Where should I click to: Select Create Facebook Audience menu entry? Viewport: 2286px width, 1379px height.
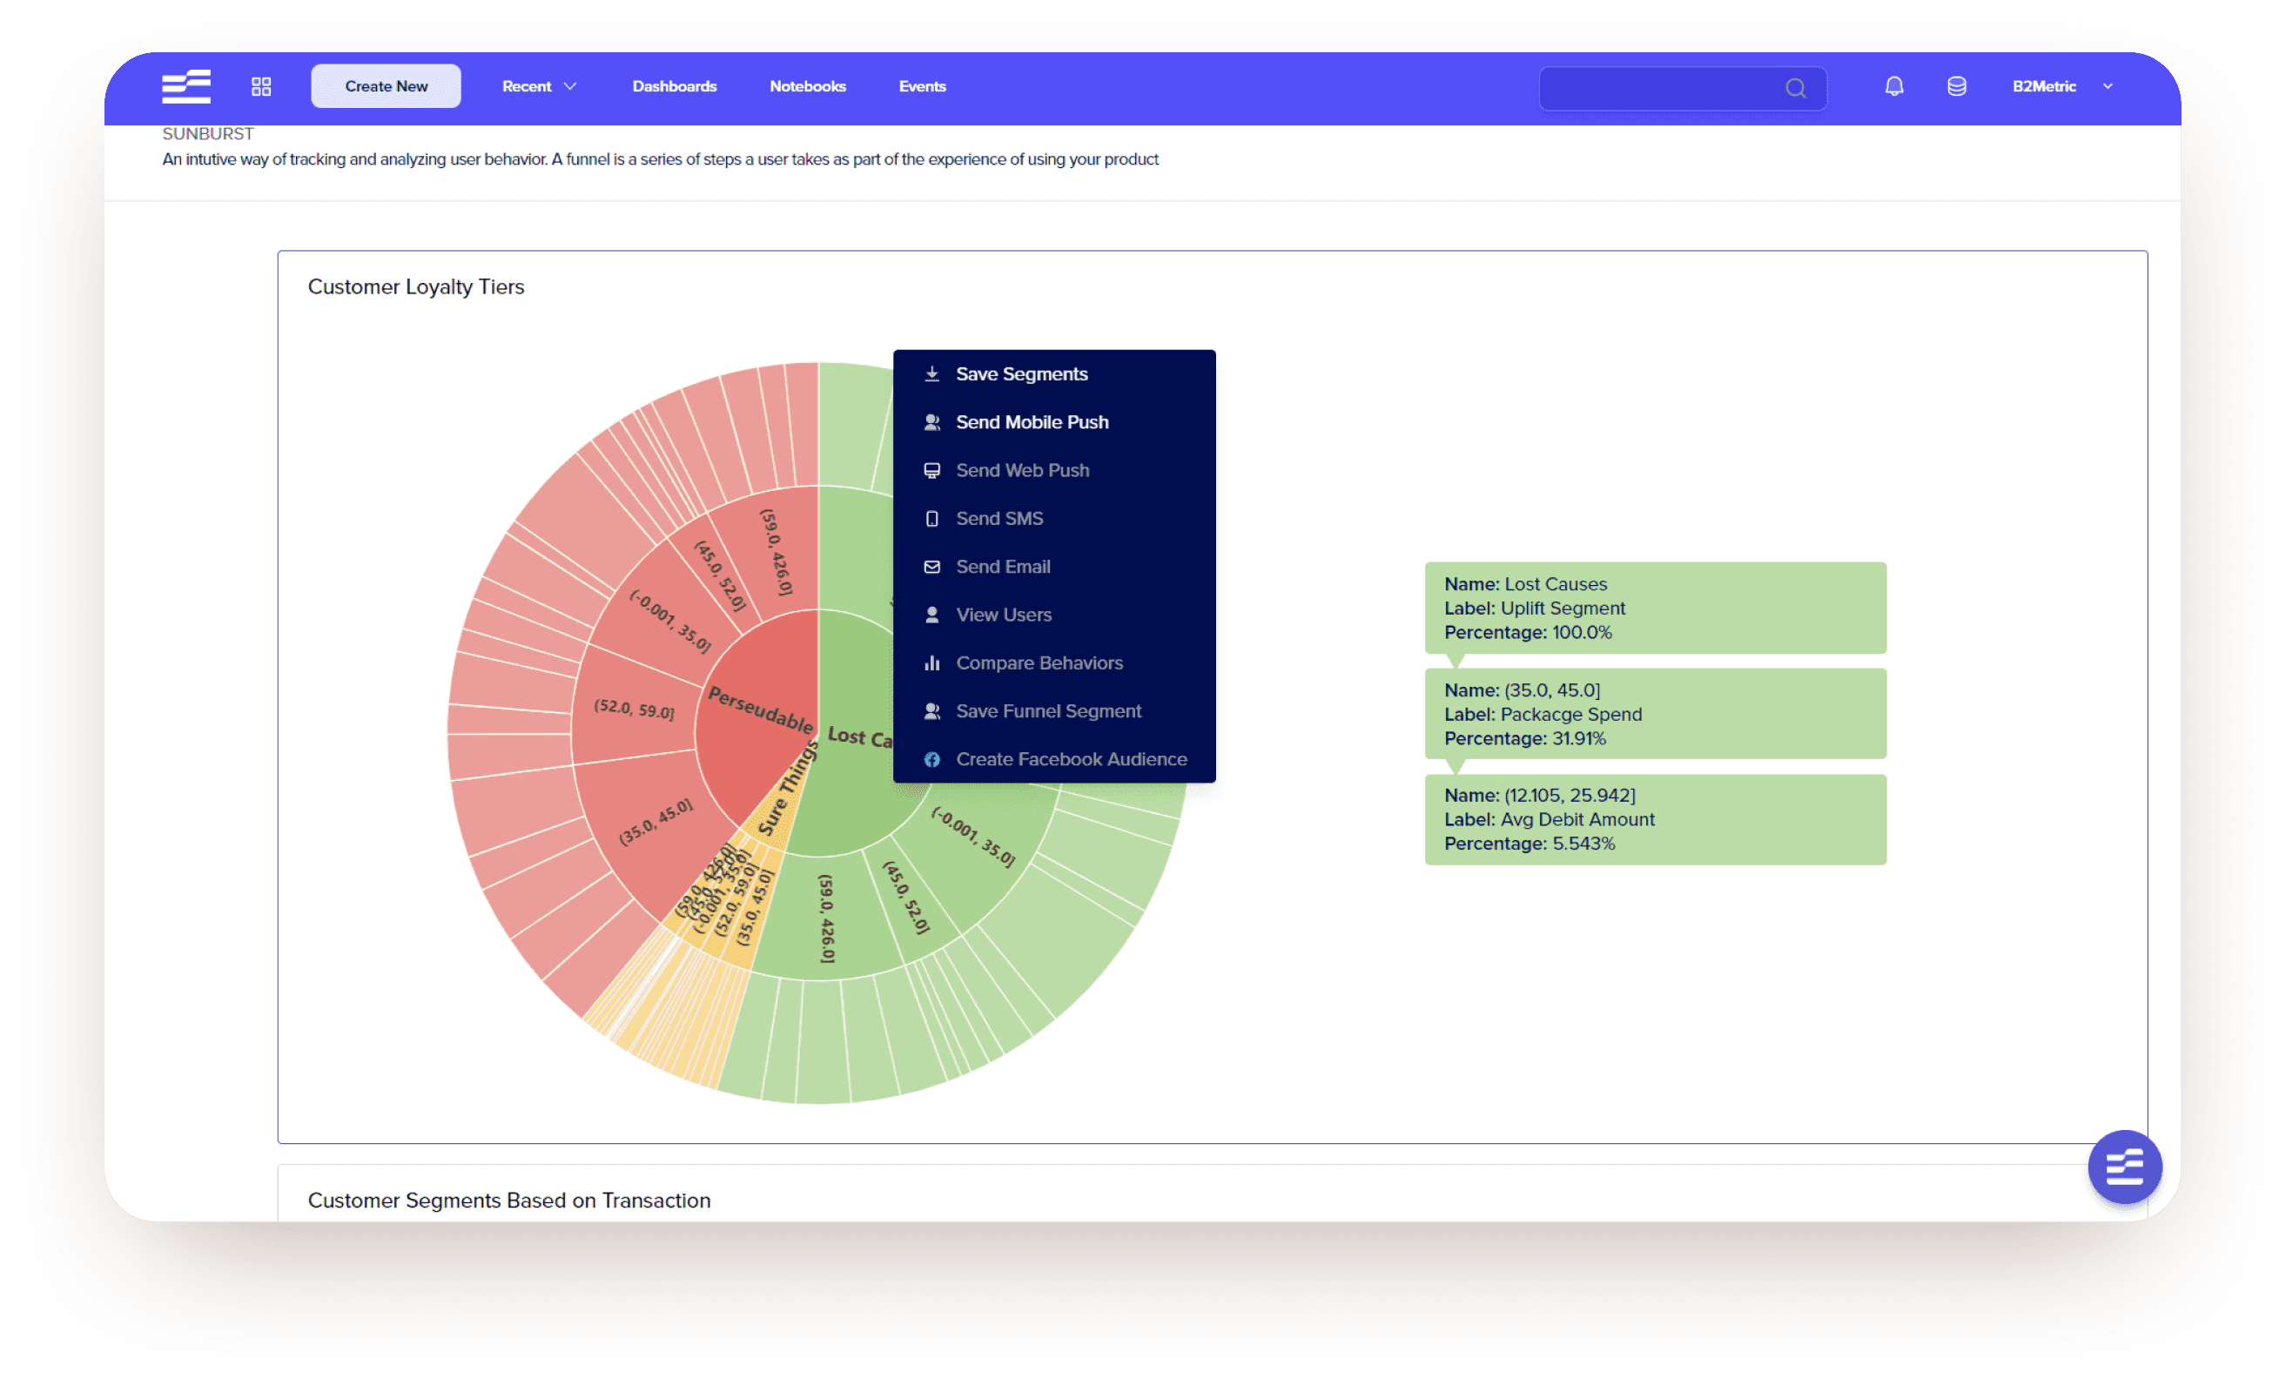click(1054, 760)
